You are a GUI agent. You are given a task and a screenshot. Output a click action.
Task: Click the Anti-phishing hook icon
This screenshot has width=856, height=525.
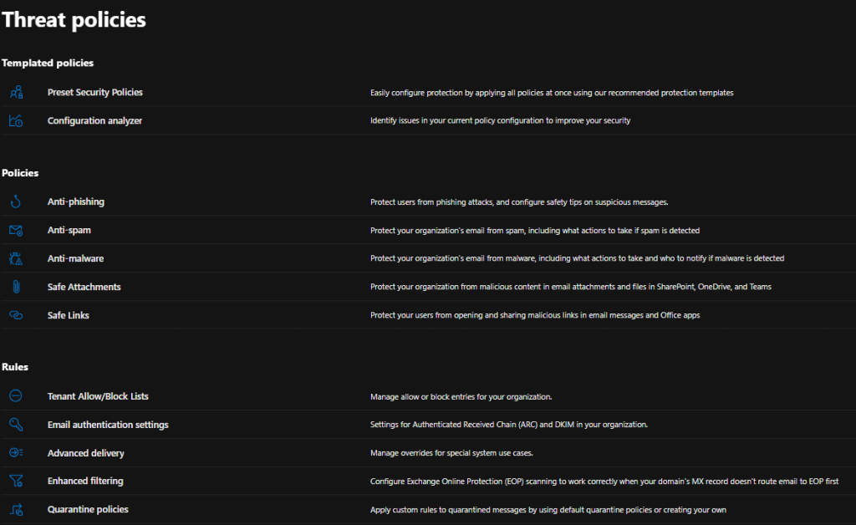pyautogui.click(x=16, y=202)
